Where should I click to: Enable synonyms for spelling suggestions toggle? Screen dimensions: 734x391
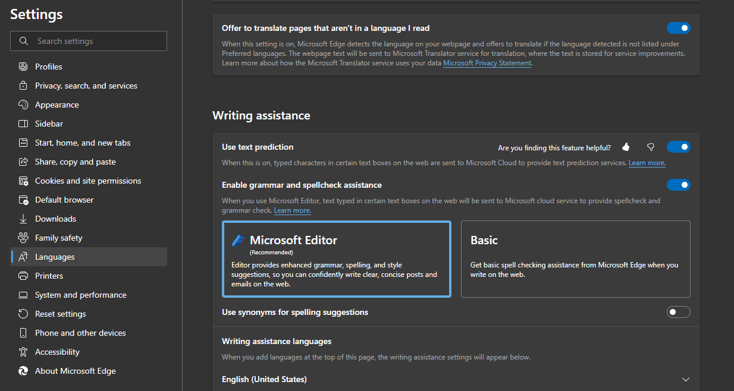(x=679, y=312)
